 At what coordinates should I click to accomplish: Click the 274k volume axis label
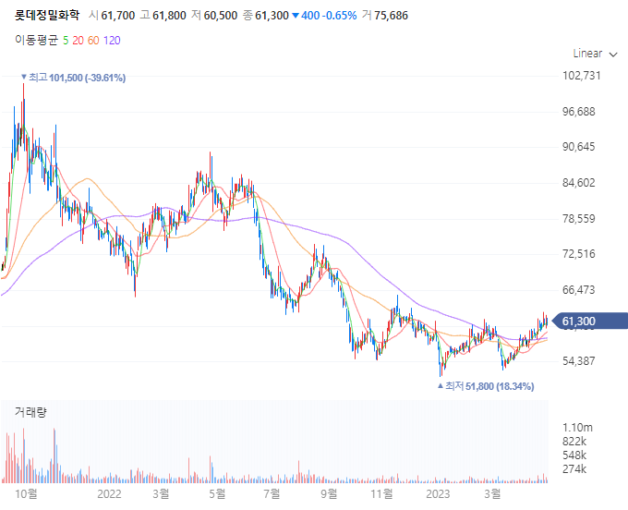(574, 468)
